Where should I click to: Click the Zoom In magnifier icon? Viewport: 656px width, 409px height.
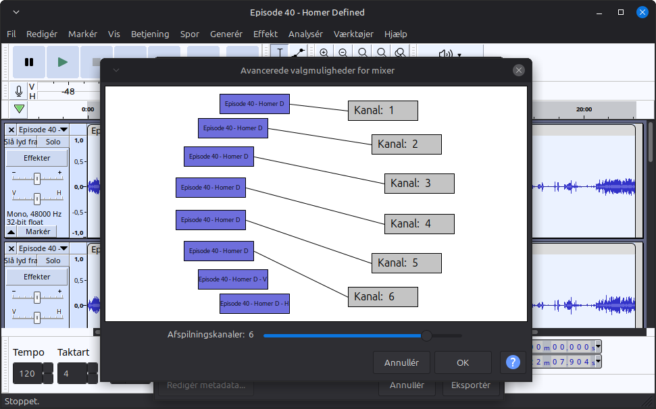pyautogui.click(x=324, y=53)
